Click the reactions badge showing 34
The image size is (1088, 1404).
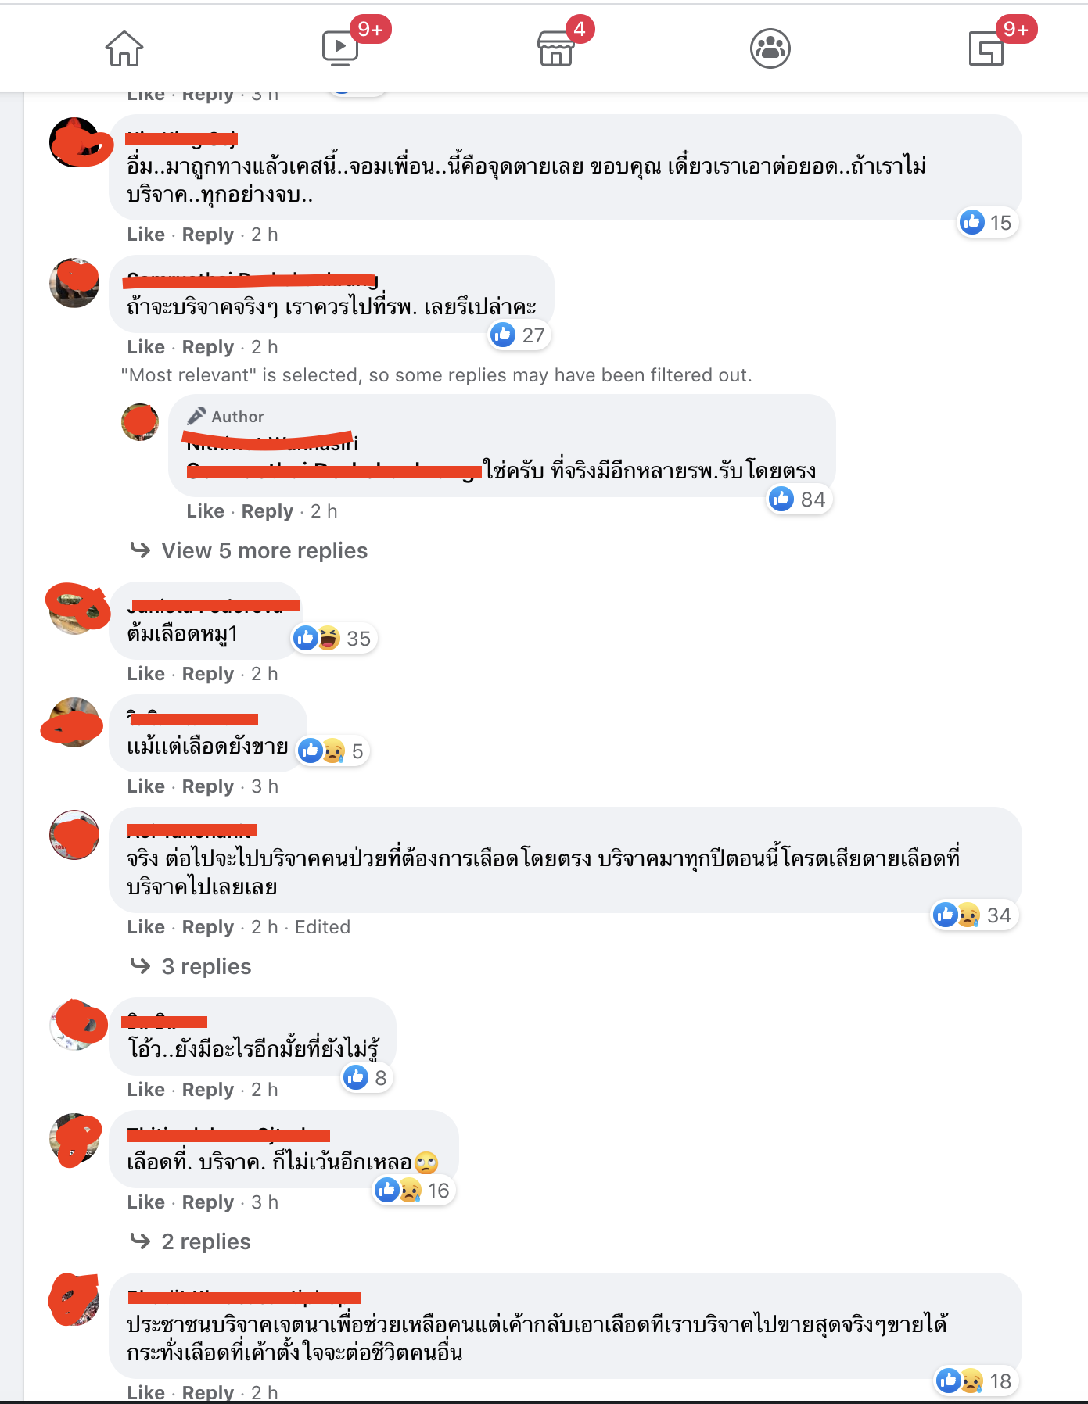[975, 915]
